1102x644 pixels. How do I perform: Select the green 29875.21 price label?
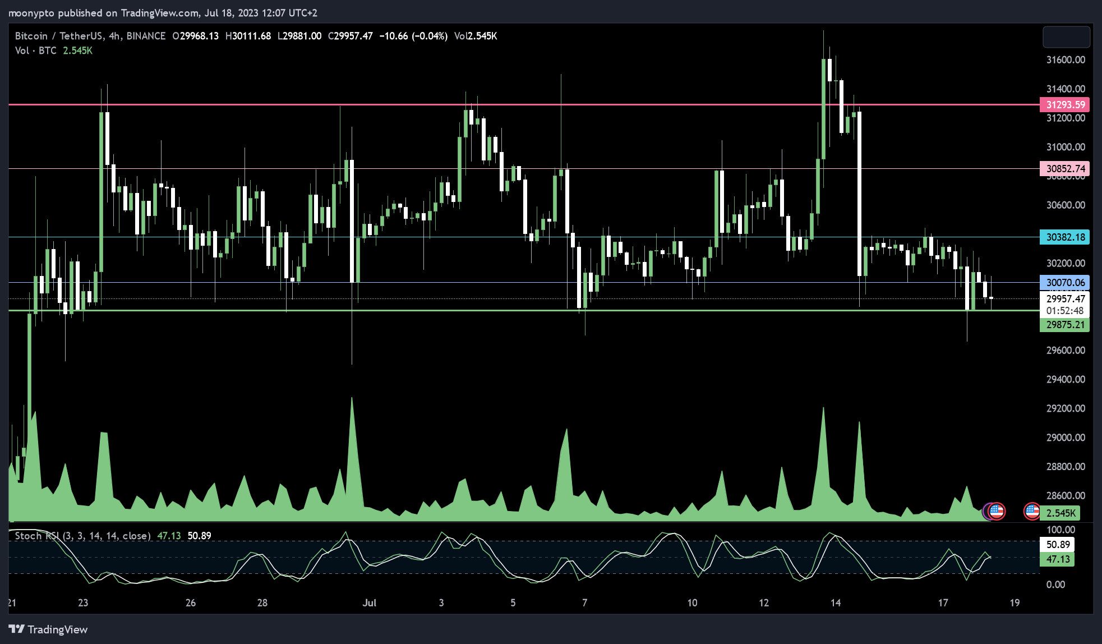[1064, 325]
